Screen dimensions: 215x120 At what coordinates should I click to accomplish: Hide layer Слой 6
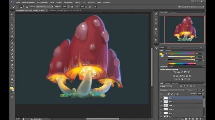click(161, 109)
